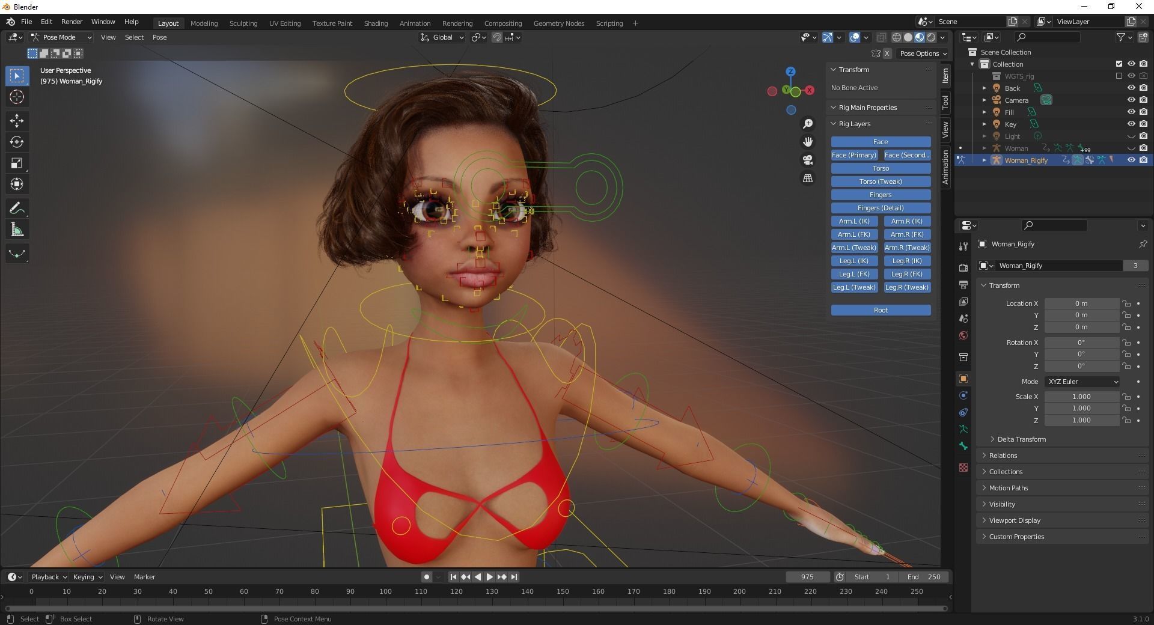
Task: Click the Rotation X value field
Action: point(1081,343)
